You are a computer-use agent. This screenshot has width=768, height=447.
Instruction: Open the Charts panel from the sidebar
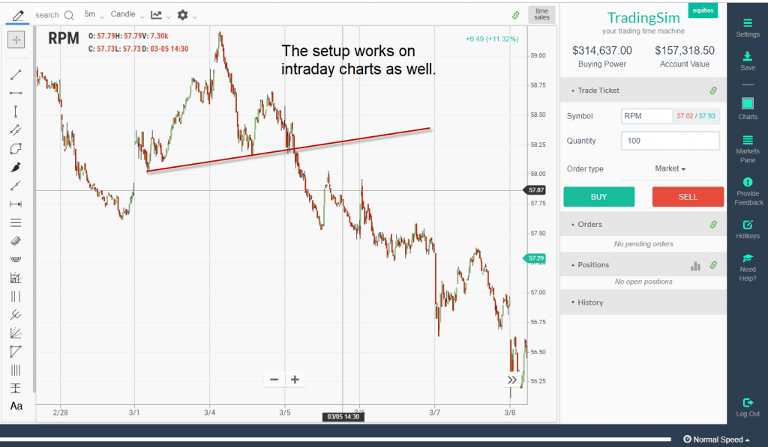(747, 104)
